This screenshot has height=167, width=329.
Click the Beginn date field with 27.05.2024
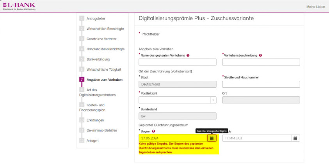pyautogui.click(x=173, y=138)
